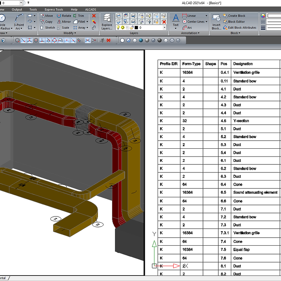Add an Arc dimension
This screenshot has height=281, width=281.
[187, 28]
